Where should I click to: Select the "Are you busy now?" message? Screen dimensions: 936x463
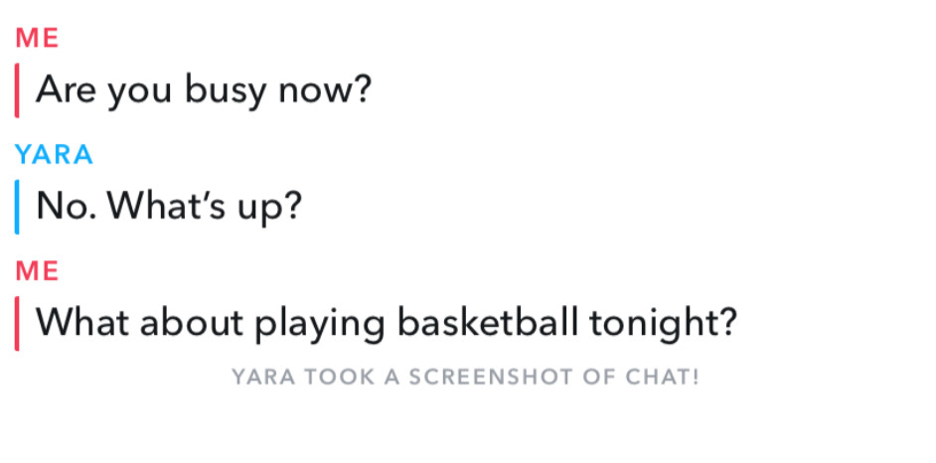204,91
